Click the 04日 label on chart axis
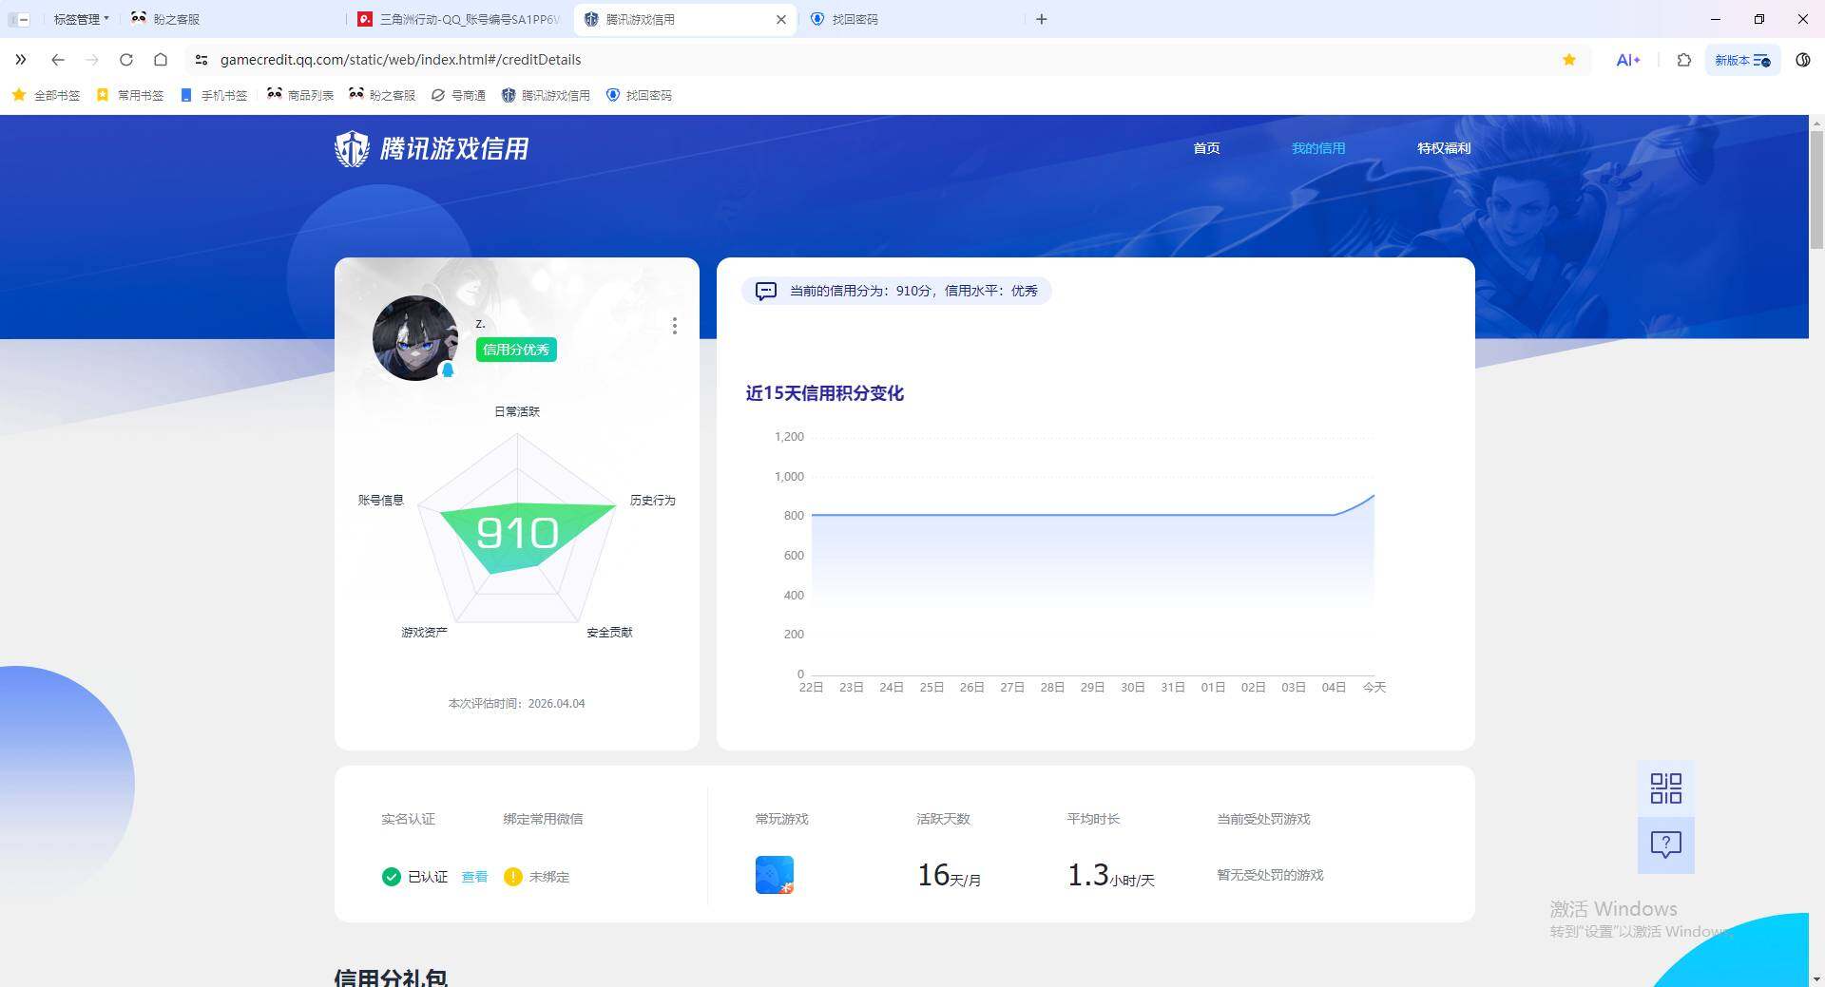This screenshot has height=987, width=1825. [1334, 687]
